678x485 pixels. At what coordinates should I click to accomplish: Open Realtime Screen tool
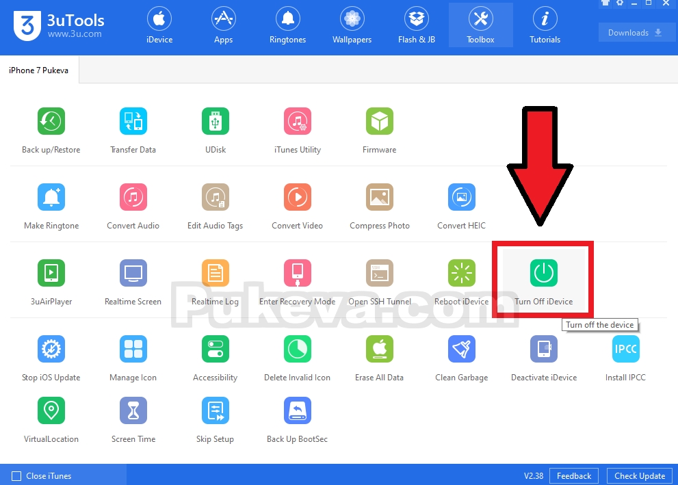pyautogui.click(x=133, y=273)
